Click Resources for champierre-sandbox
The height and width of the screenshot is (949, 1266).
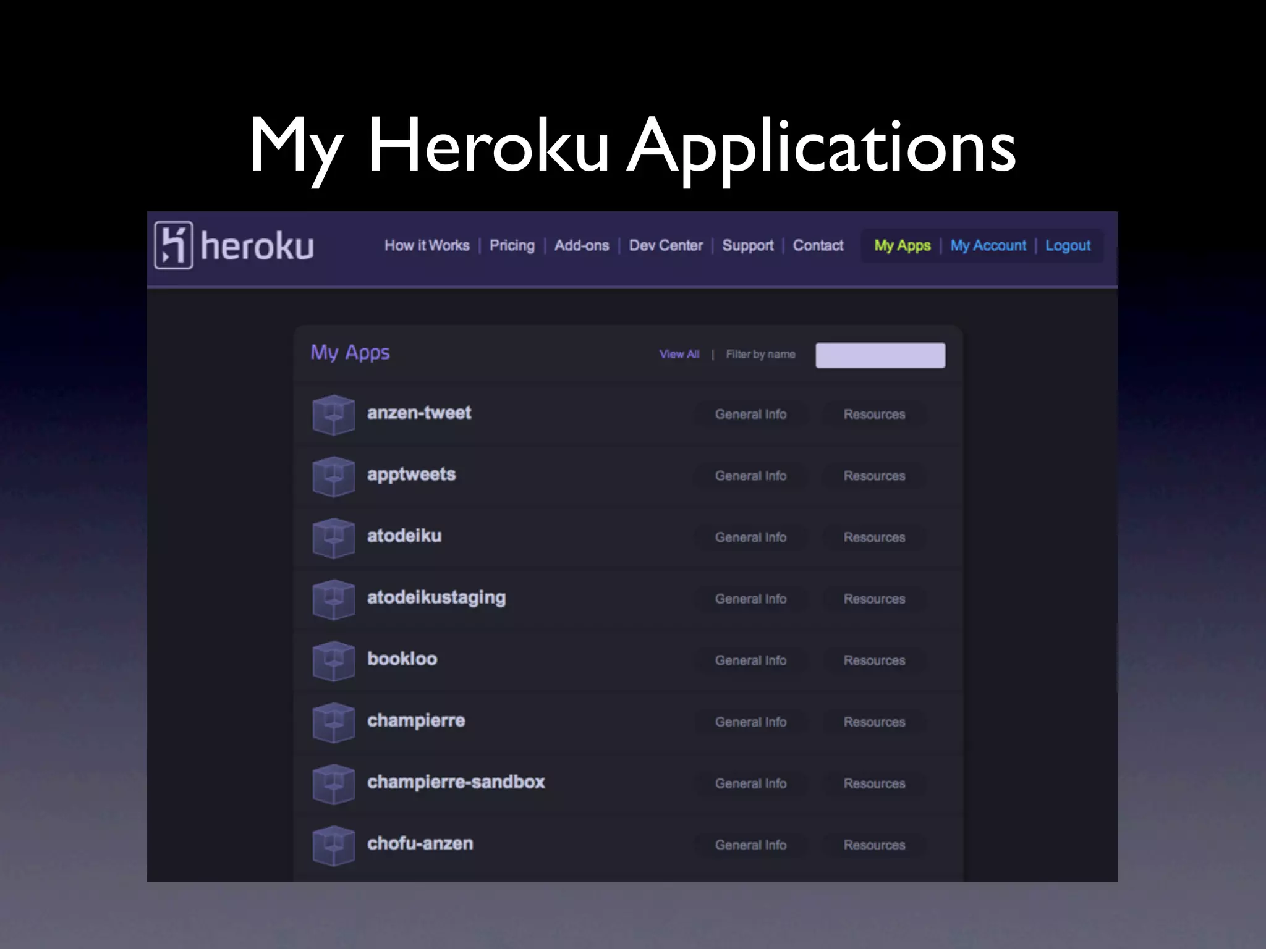pyautogui.click(x=874, y=783)
